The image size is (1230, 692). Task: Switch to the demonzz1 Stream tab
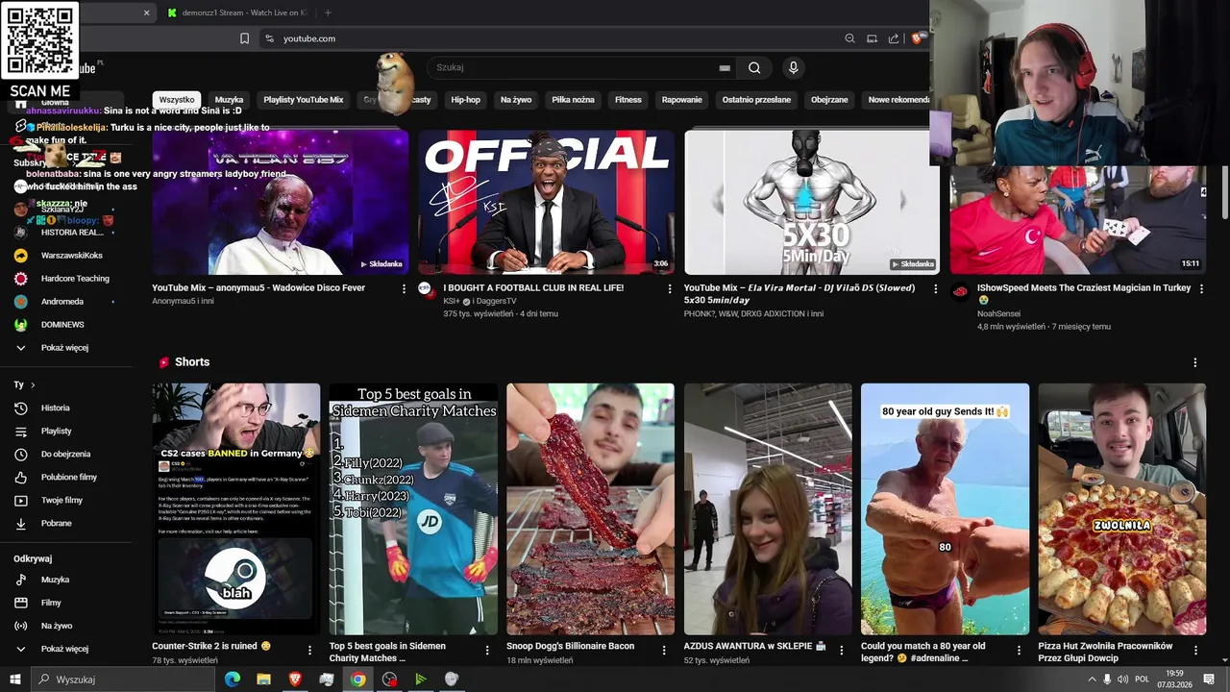pyautogui.click(x=238, y=12)
